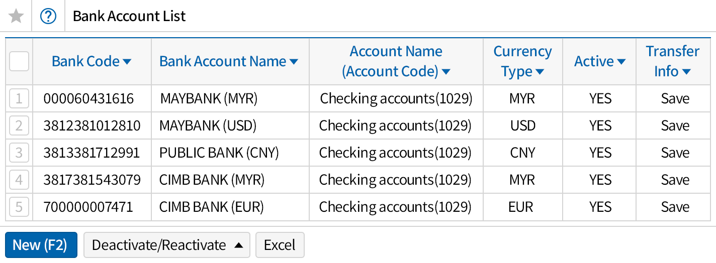Sort by Active column header

(600, 61)
